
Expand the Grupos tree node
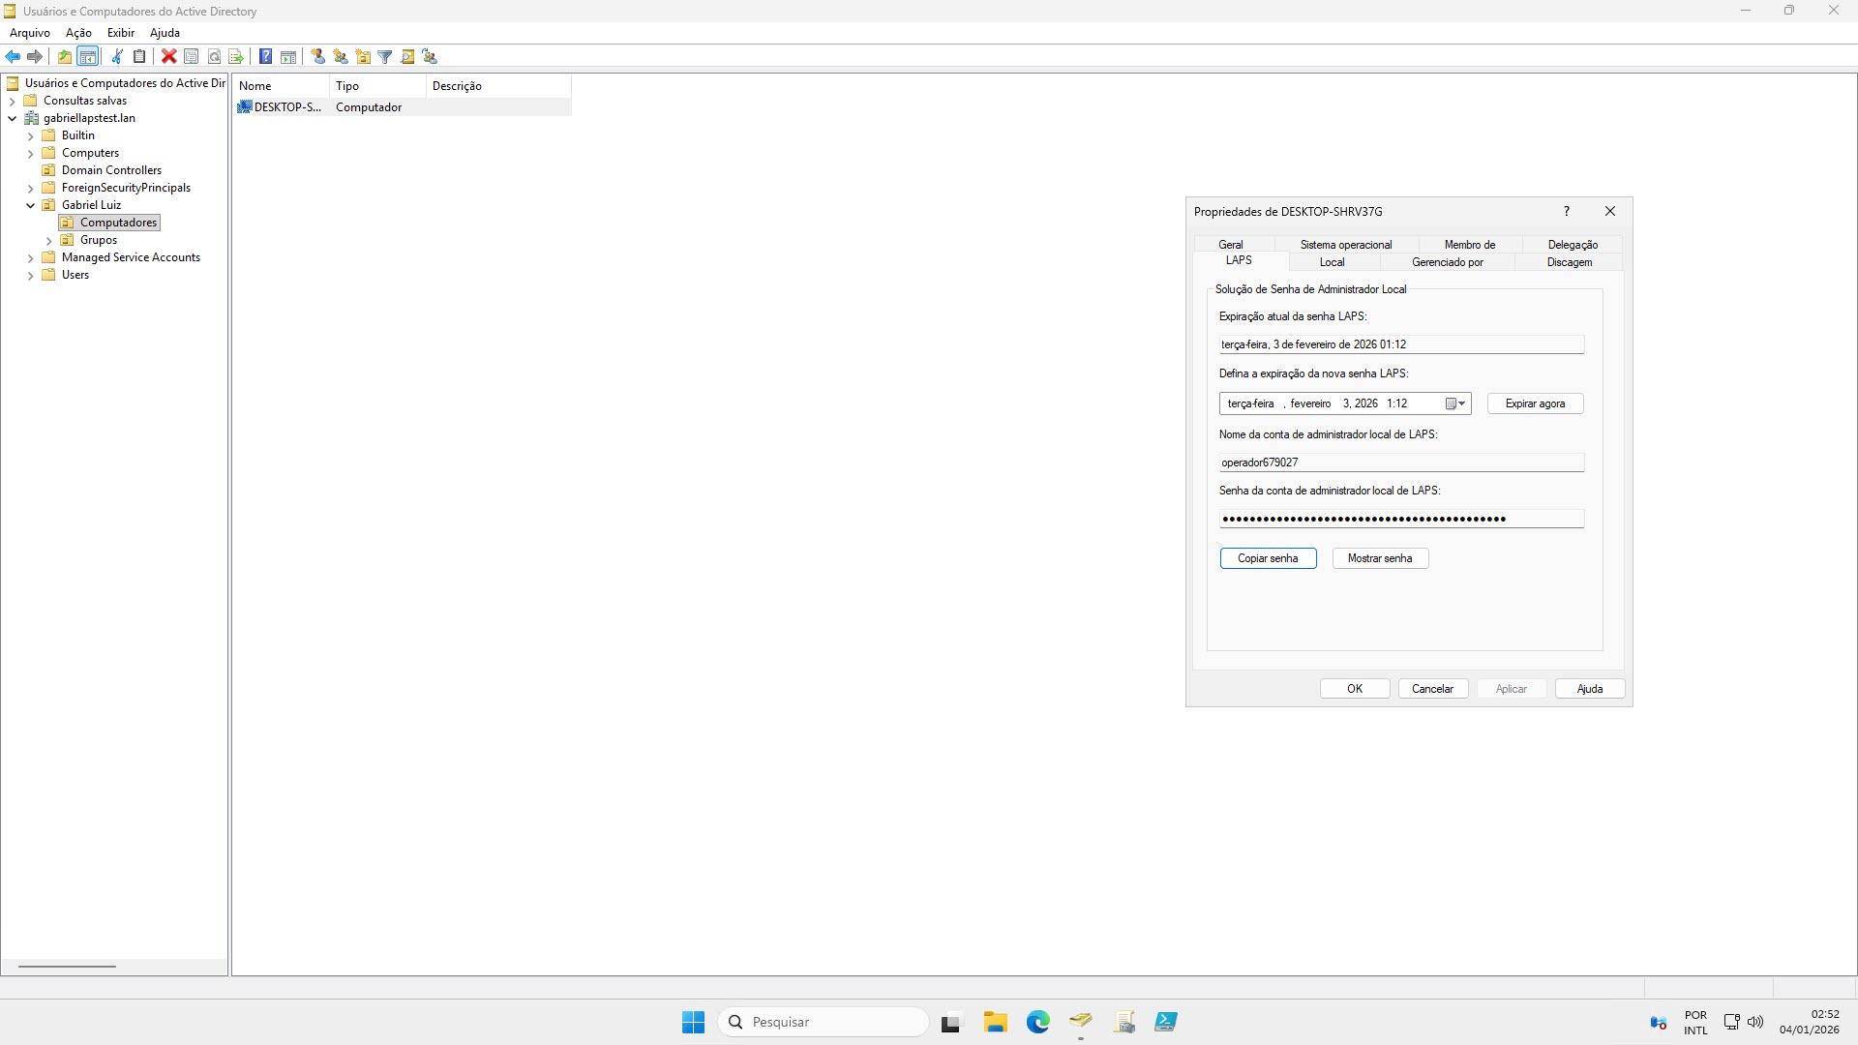pyautogui.click(x=49, y=240)
